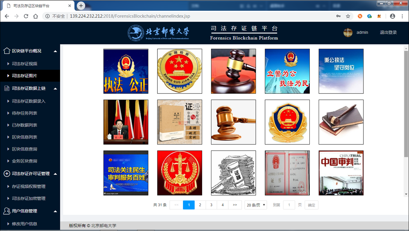Open 待存任务列表 menu item
The height and width of the screenshot is (231, 409).
tap(25, 113)
